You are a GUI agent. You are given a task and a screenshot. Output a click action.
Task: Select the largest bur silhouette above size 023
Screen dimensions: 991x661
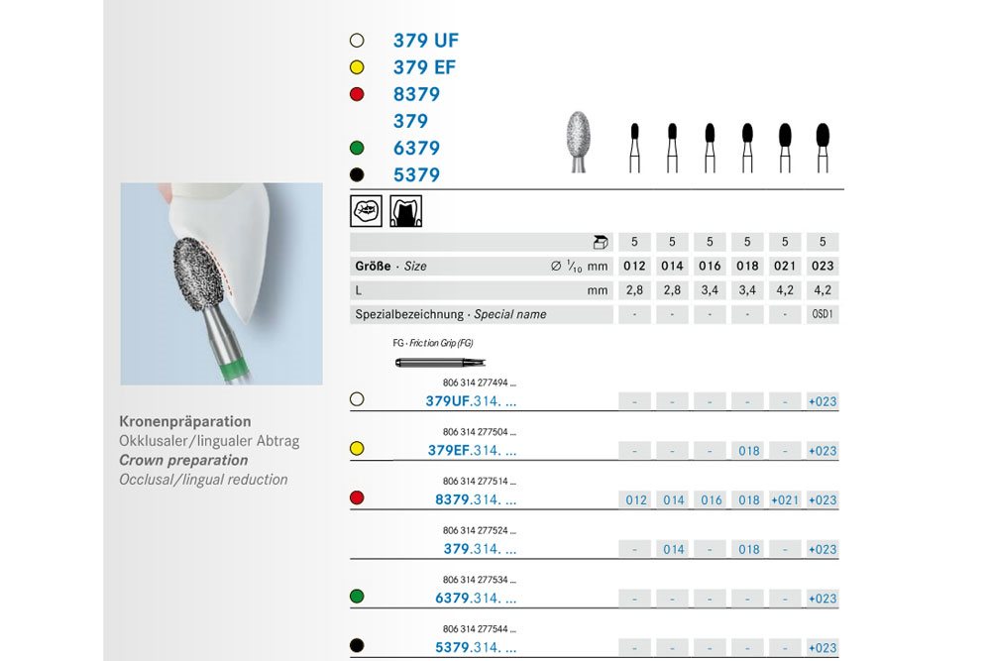822,146
